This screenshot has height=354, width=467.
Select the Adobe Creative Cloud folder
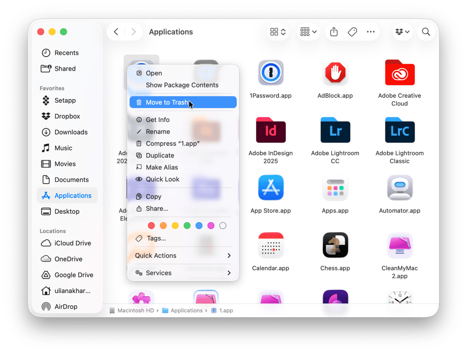(x=400, y=72)
